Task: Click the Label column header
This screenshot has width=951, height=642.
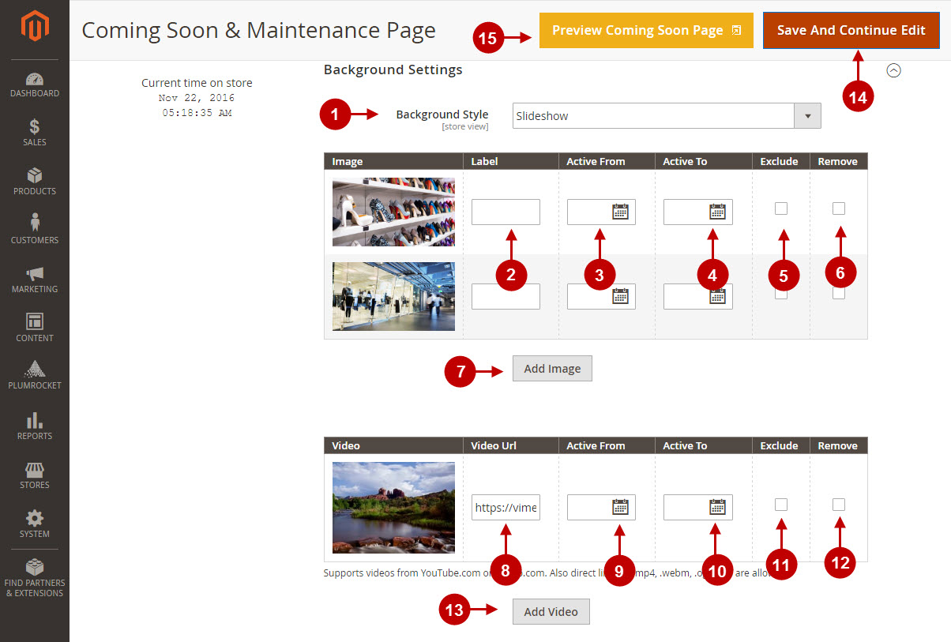Action: [485, 161]
